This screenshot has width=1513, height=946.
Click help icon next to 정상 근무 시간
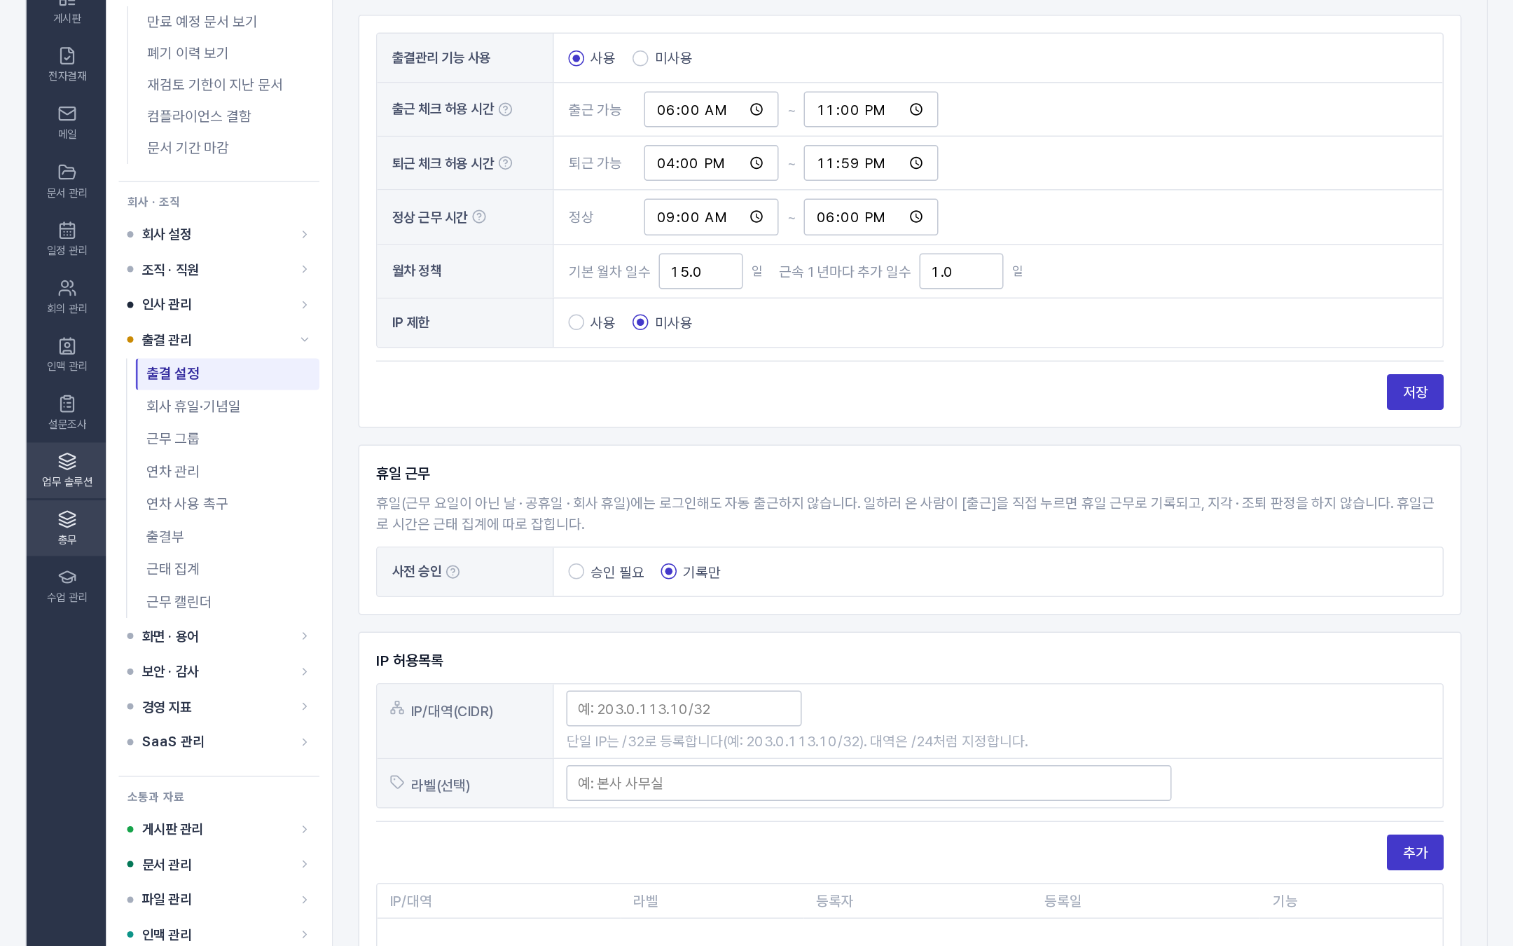479,217
